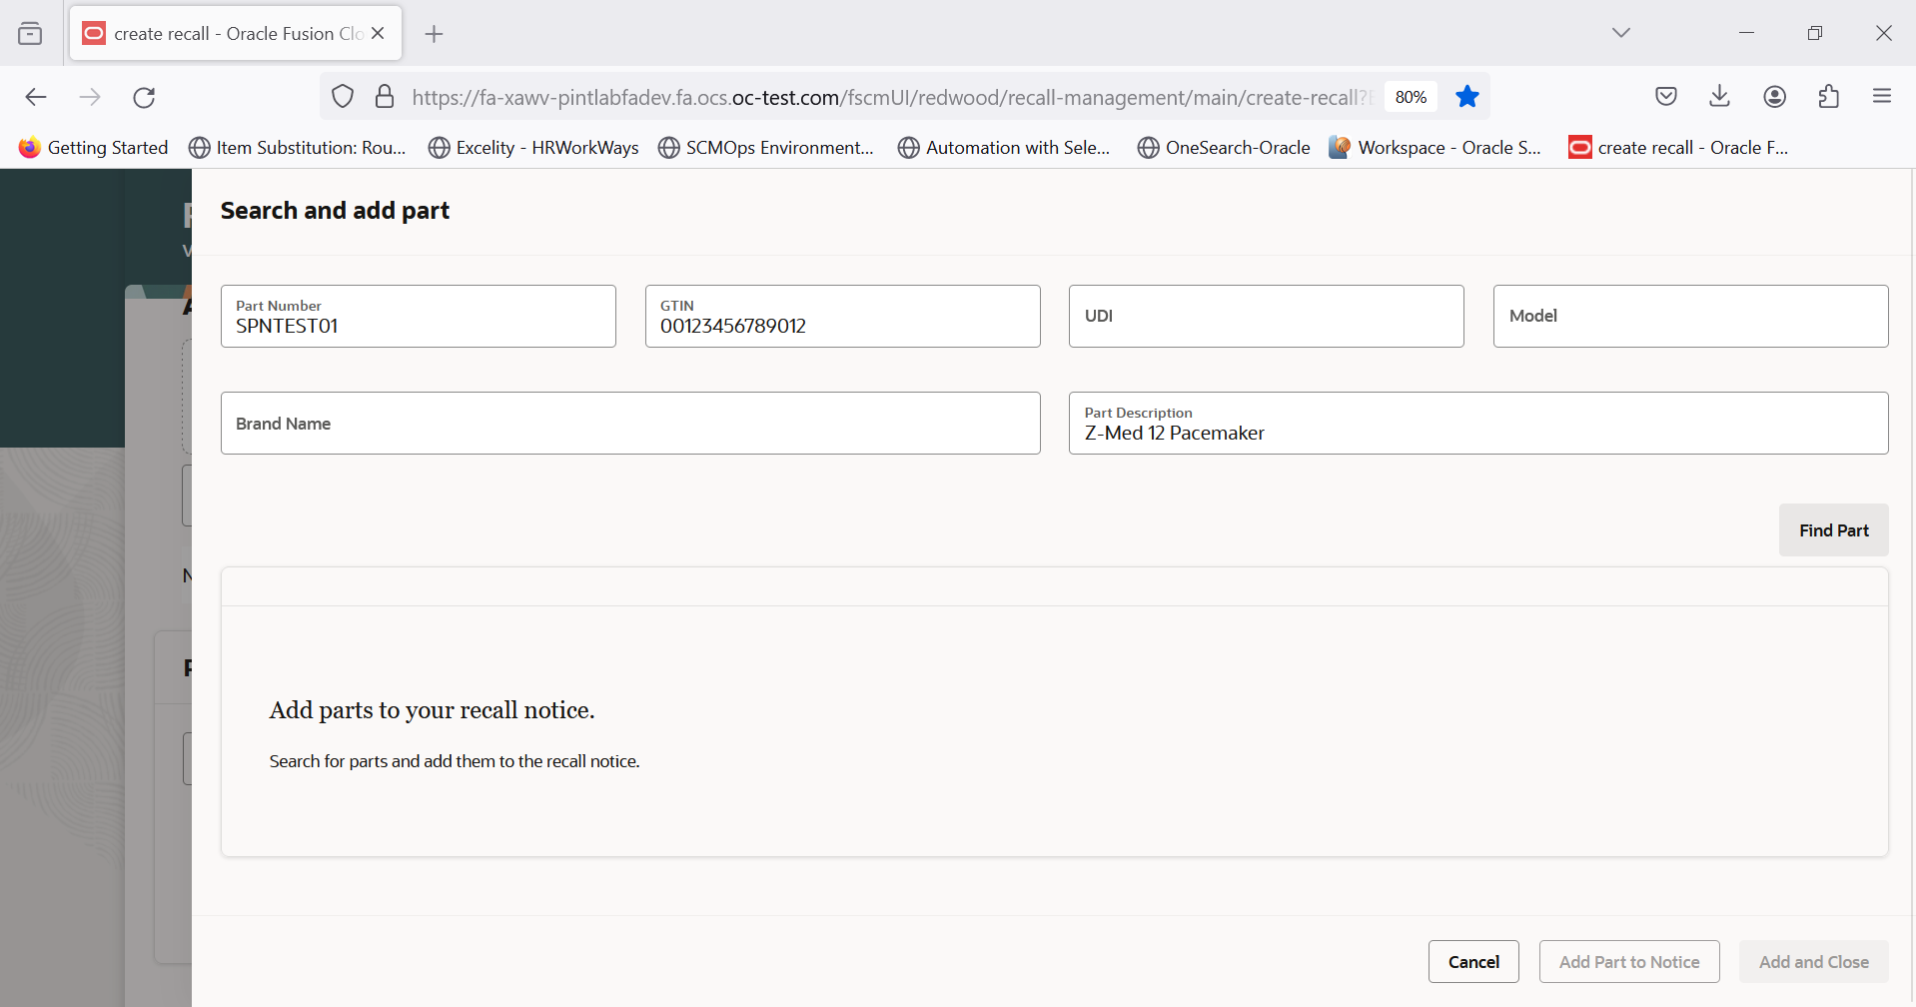Open the create recall bookmark

(x=1678, y=148)
